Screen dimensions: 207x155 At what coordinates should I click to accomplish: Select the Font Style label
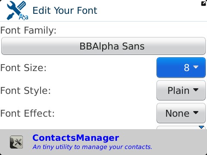[x=25, y=91]
